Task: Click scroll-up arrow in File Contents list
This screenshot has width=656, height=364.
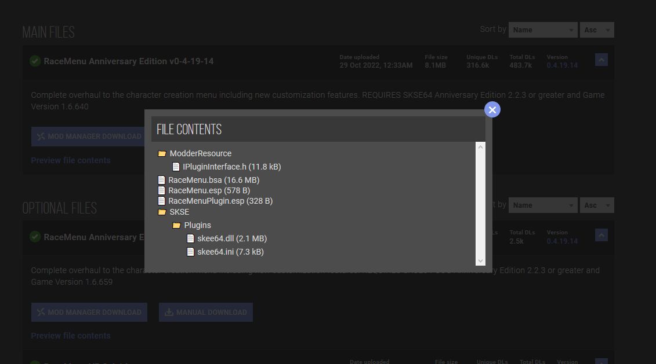Action: click(x=480, y=147)
